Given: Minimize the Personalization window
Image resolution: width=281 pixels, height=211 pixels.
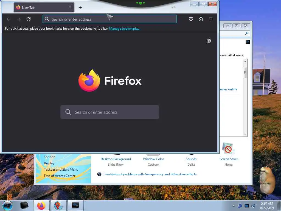Looking at the screenshot, I should (x=227, y=26).
